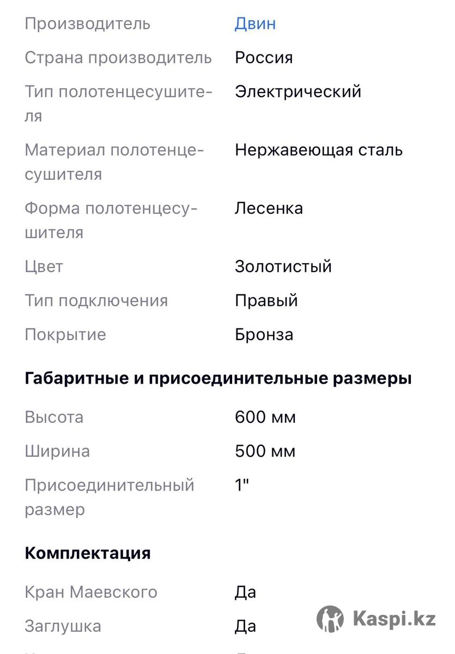This screenshot has width=455, height=654.
Task: Click the Золотистый color value
Action: (283, 267)
